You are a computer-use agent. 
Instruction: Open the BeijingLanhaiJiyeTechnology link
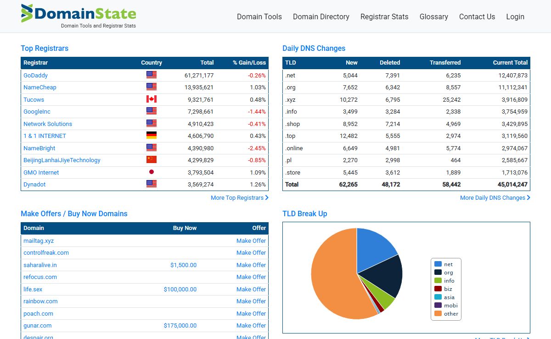[x=62, y=160]
